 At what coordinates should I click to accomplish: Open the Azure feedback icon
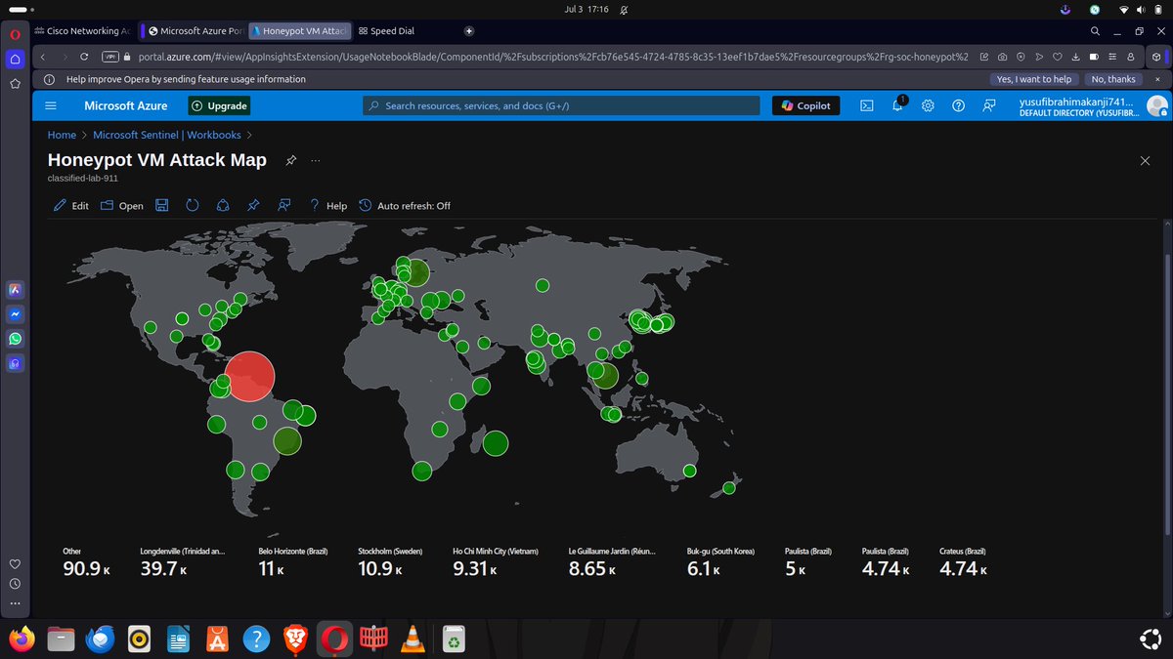coord(989,105)
